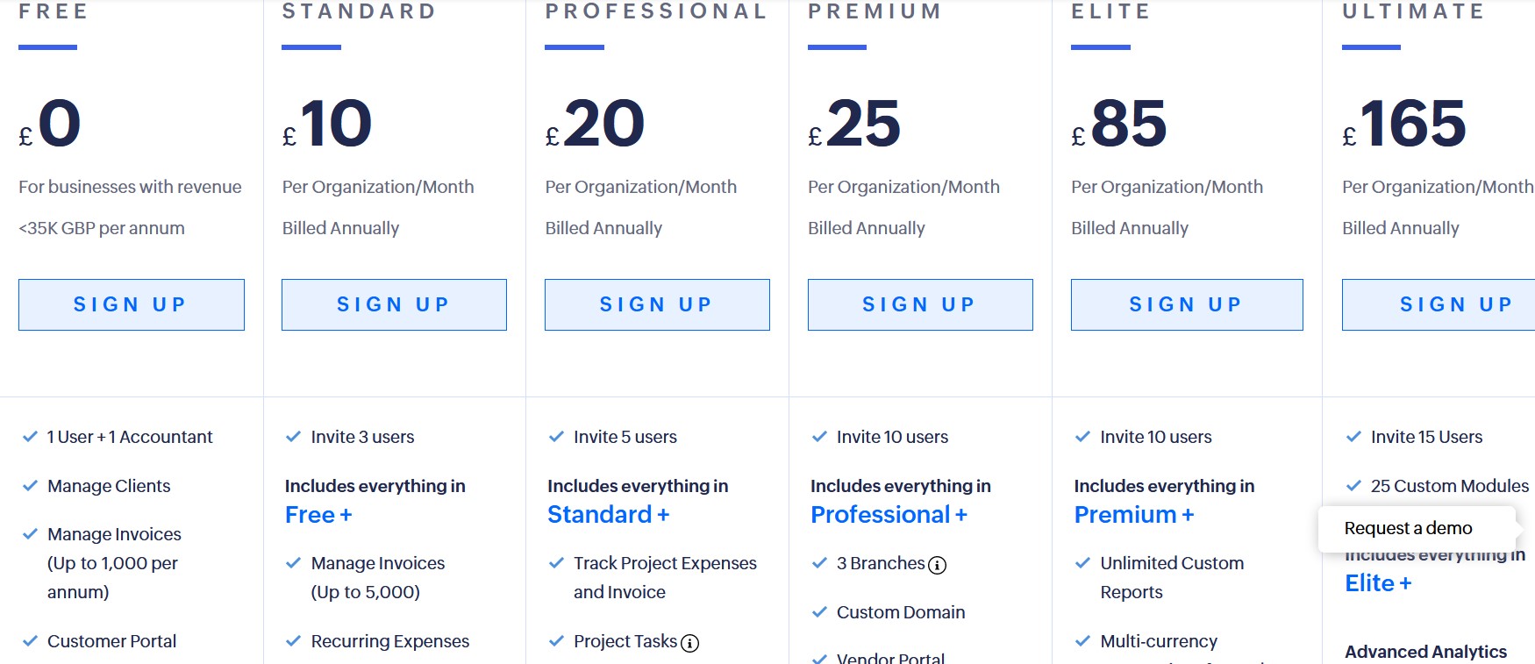The height and width of the screenshot is (664, 1535).
Task: Open the Free plus features link
Action: (318, 514)
